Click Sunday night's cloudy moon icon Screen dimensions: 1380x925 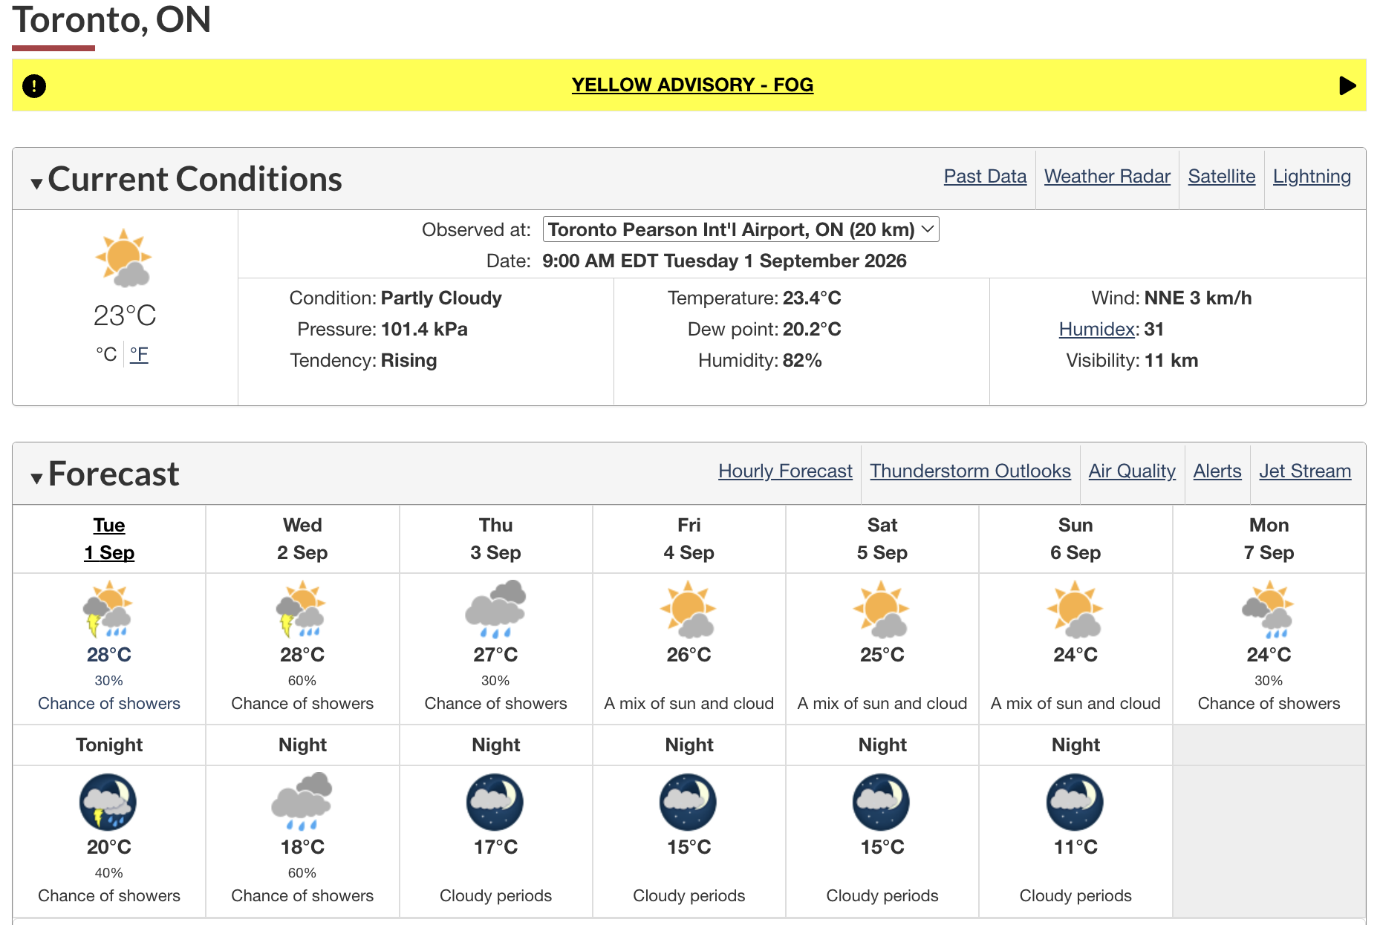point(1075,802)
